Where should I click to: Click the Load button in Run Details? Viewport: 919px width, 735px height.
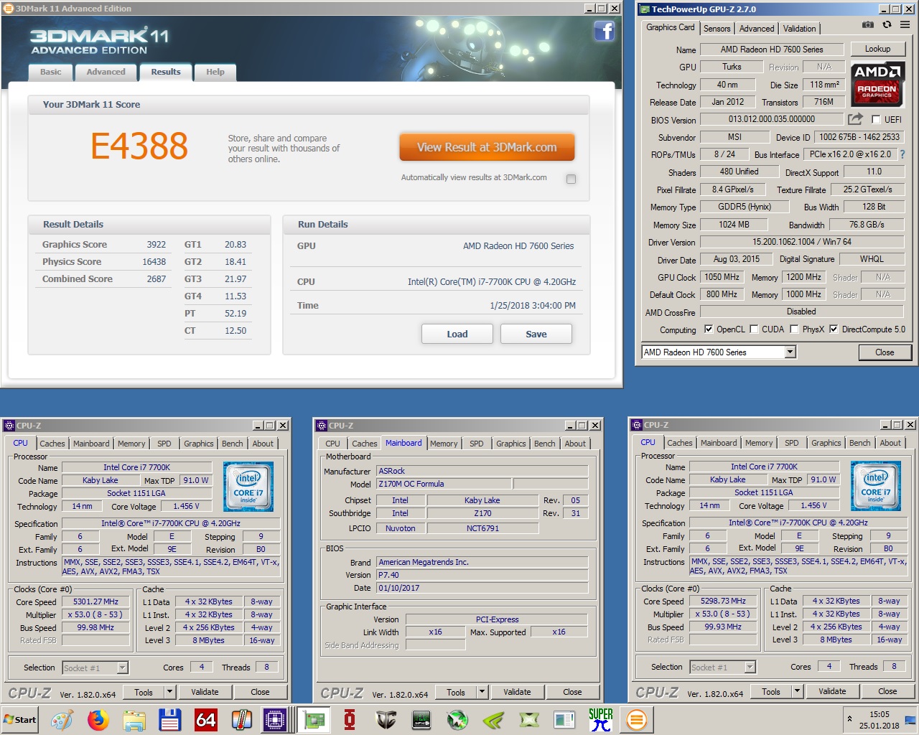coord(457,334)
